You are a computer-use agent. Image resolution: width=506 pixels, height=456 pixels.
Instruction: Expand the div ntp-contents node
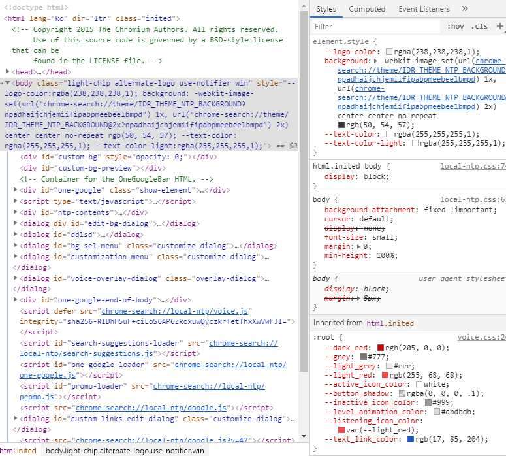(15, 212)
